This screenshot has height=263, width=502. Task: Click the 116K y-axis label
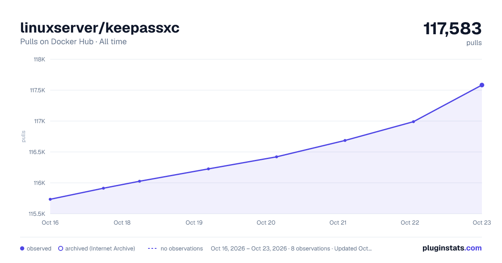tap(40, 183)
